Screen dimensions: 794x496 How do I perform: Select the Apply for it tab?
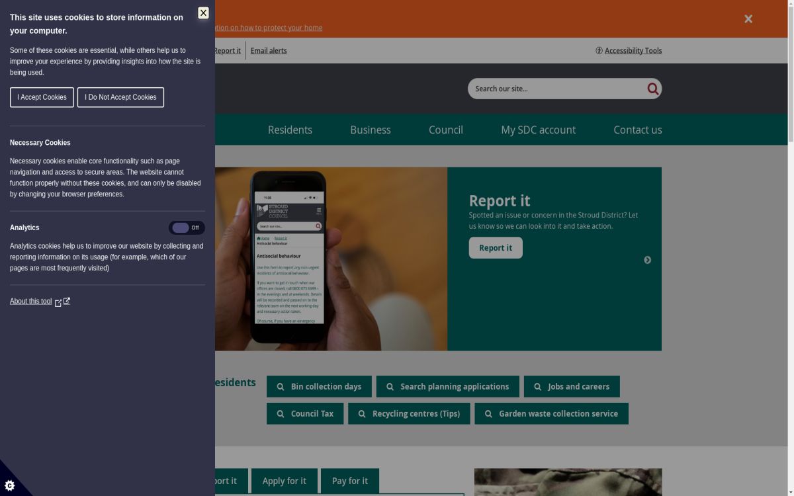coord(284,481)
